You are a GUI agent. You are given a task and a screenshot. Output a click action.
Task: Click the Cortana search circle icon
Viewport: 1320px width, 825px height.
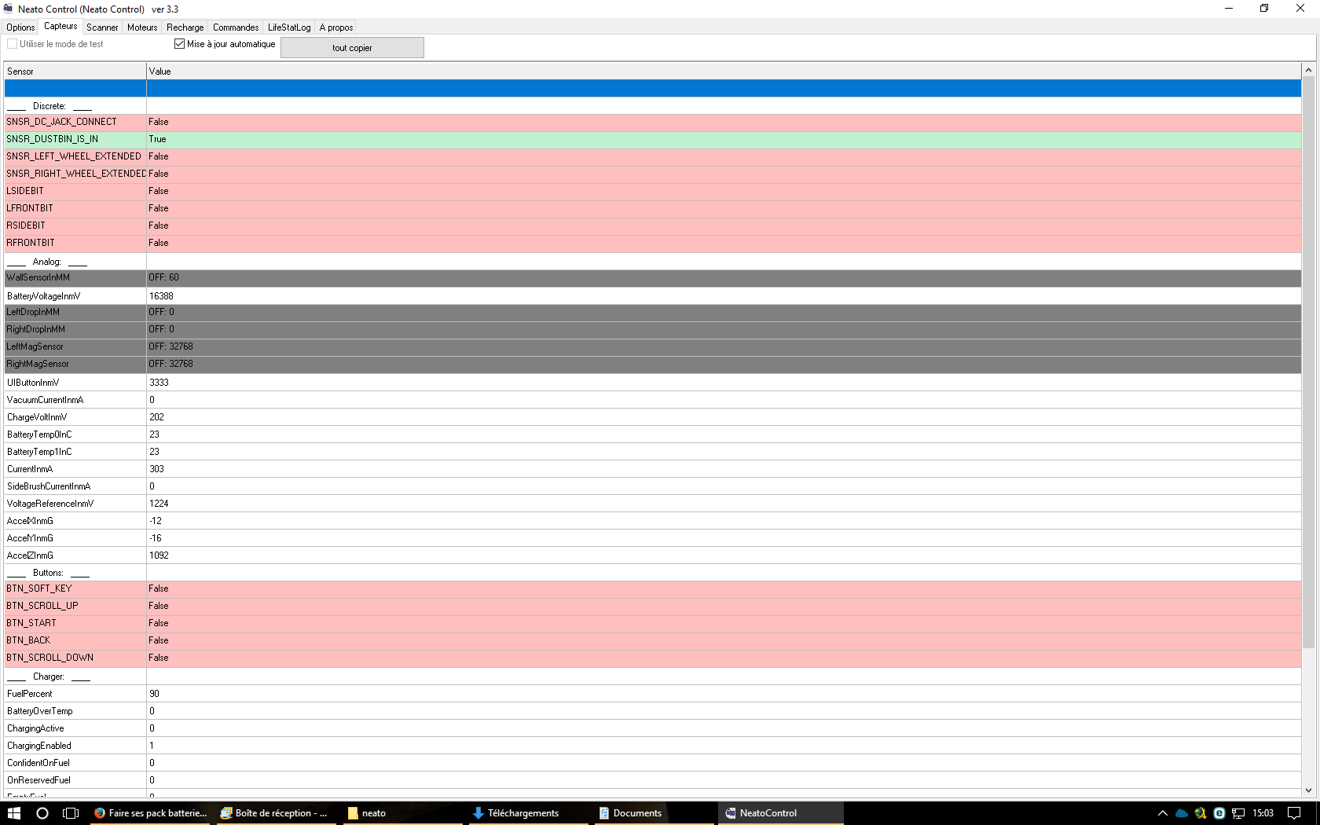pyautogui.click(x=42, y=813)
